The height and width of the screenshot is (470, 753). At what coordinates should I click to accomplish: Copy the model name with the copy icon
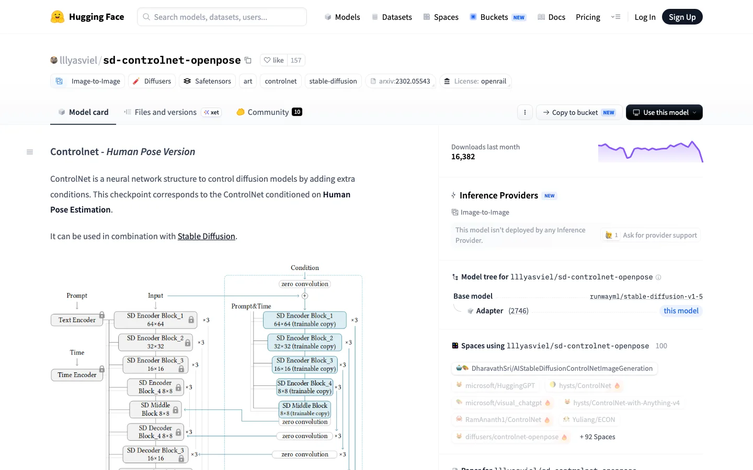[248, 61]
